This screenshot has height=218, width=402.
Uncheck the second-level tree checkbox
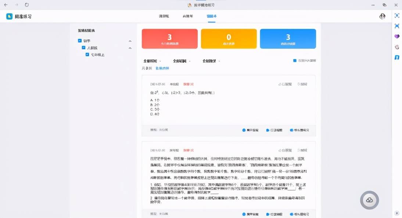tap(83, 48)
